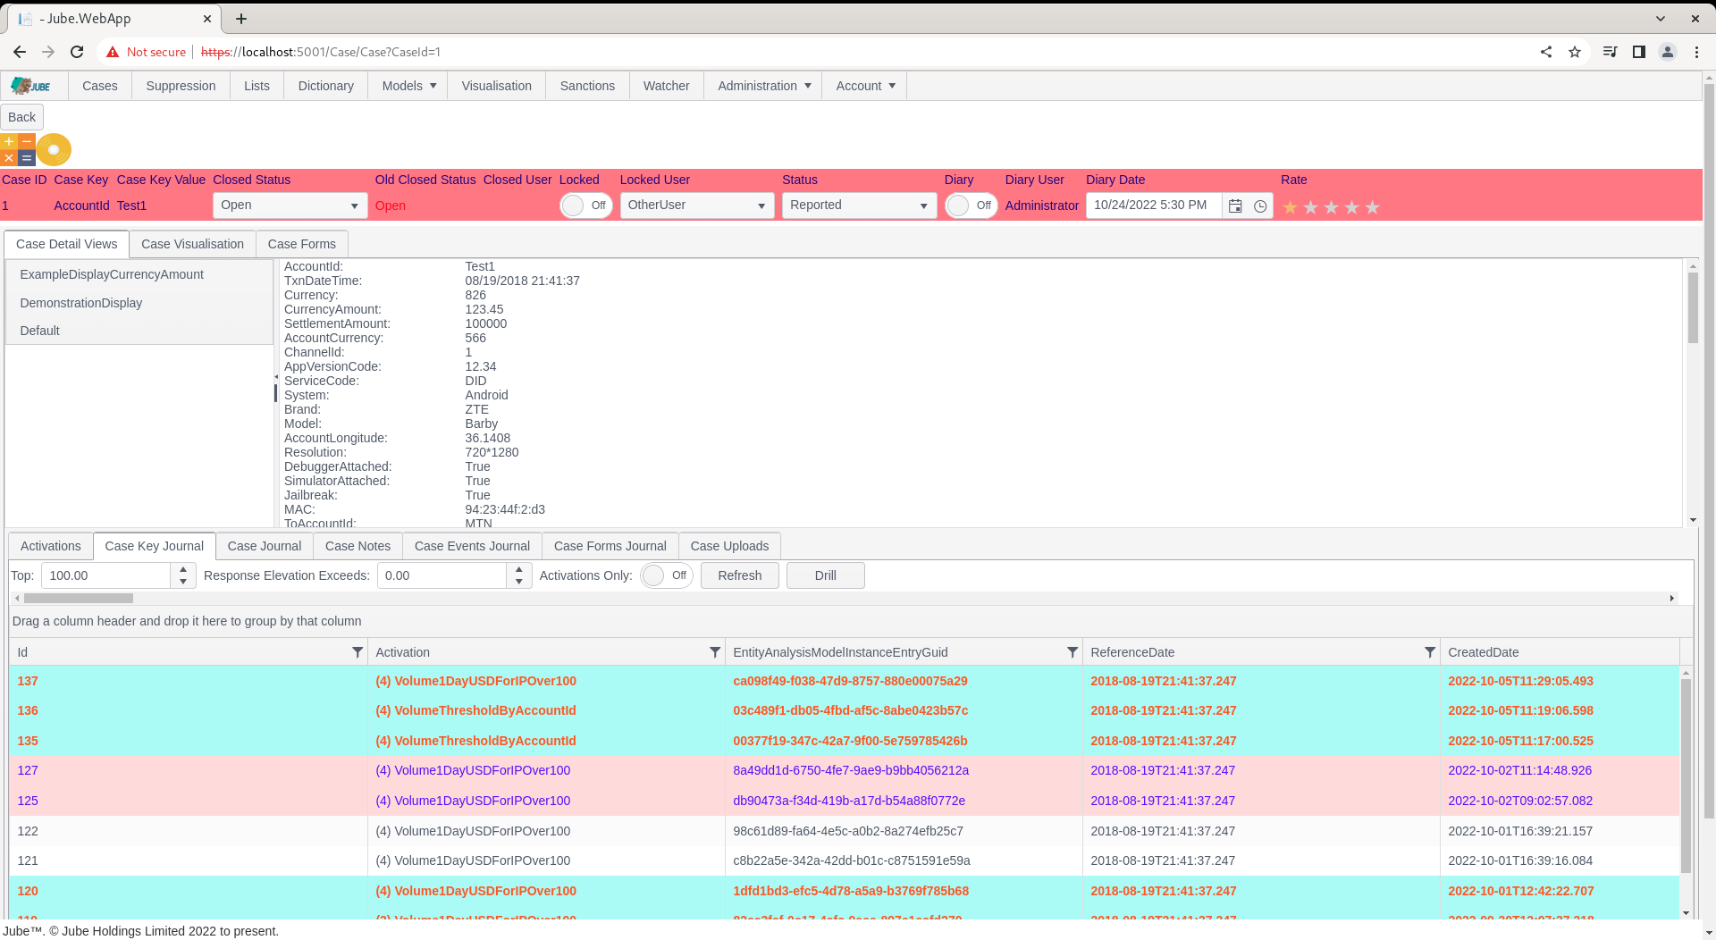
Task: Click the calculator icon below Back
Action: coord(18,149)
